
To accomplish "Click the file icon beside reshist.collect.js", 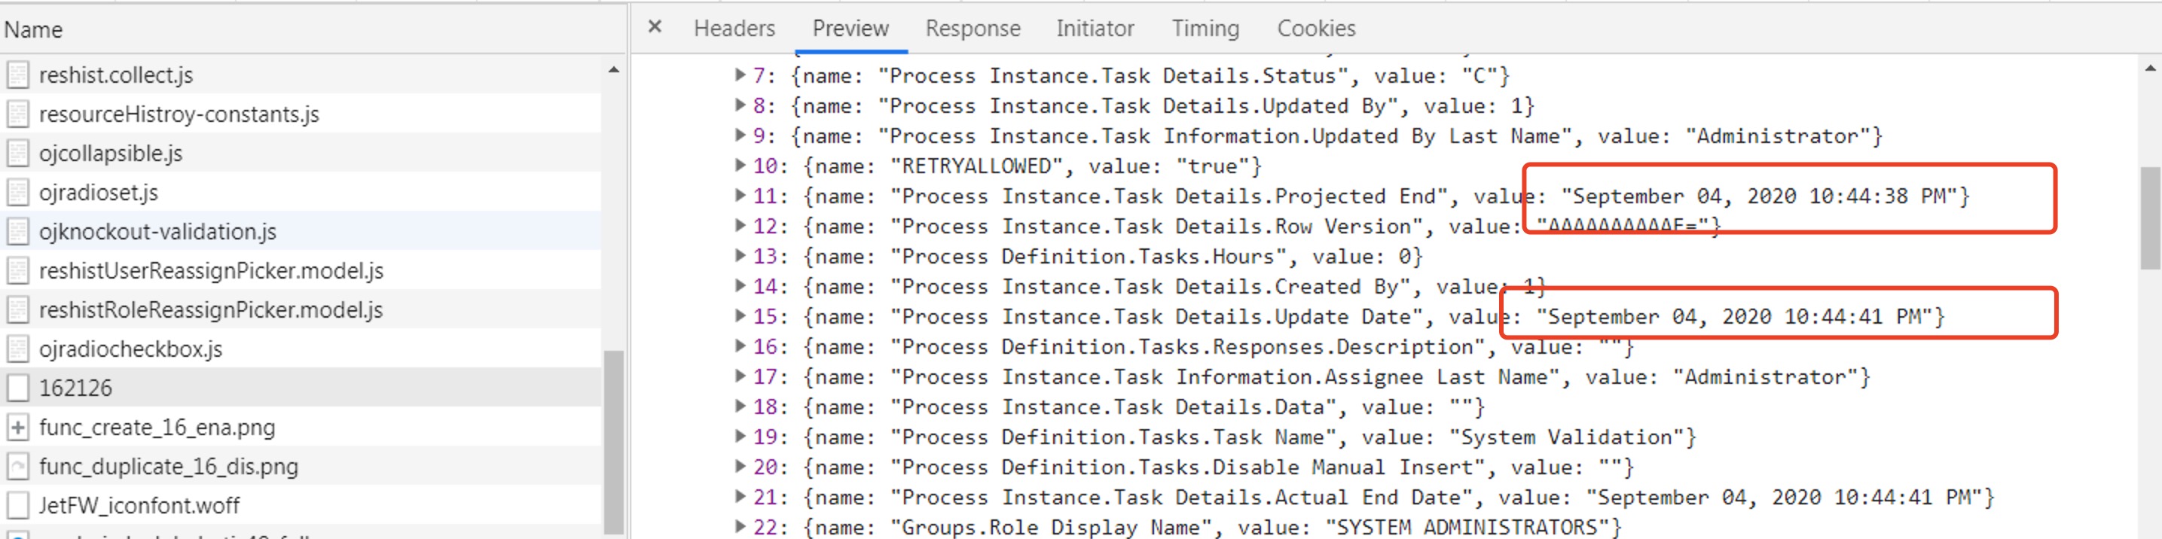I will pos(17,75).
